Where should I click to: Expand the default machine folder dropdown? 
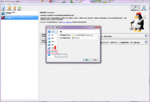(98, 35)
